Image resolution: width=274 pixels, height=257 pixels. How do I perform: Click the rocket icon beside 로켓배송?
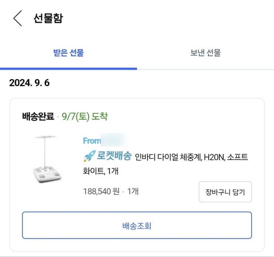coord(89,157)
